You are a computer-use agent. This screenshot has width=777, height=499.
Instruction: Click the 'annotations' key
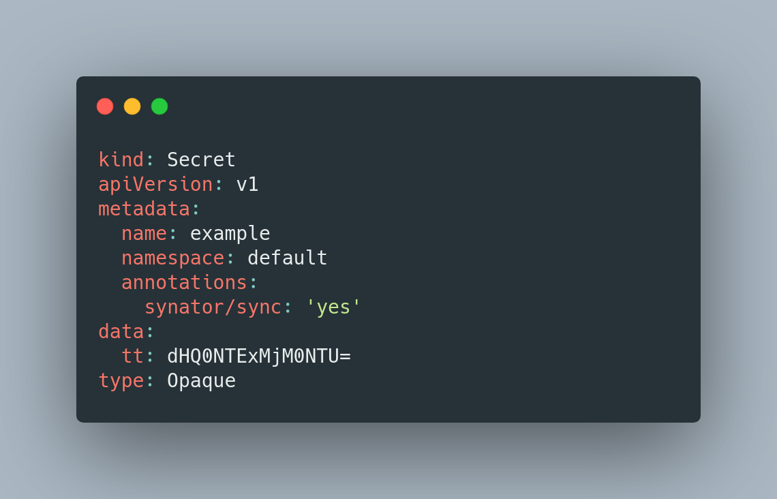point(184,282)
